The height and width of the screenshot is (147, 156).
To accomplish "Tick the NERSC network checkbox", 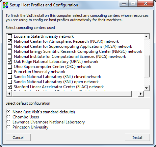I will click(x=10, y=51).
